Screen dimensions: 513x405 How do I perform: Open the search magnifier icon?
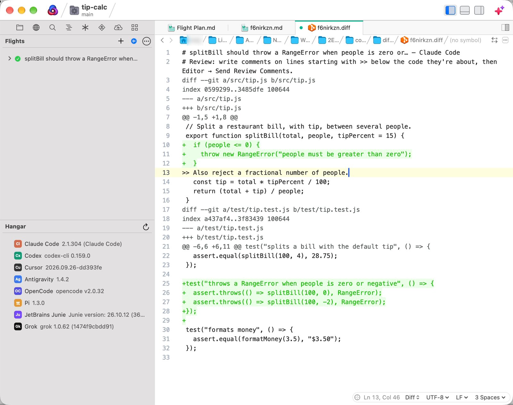point(53,28)
